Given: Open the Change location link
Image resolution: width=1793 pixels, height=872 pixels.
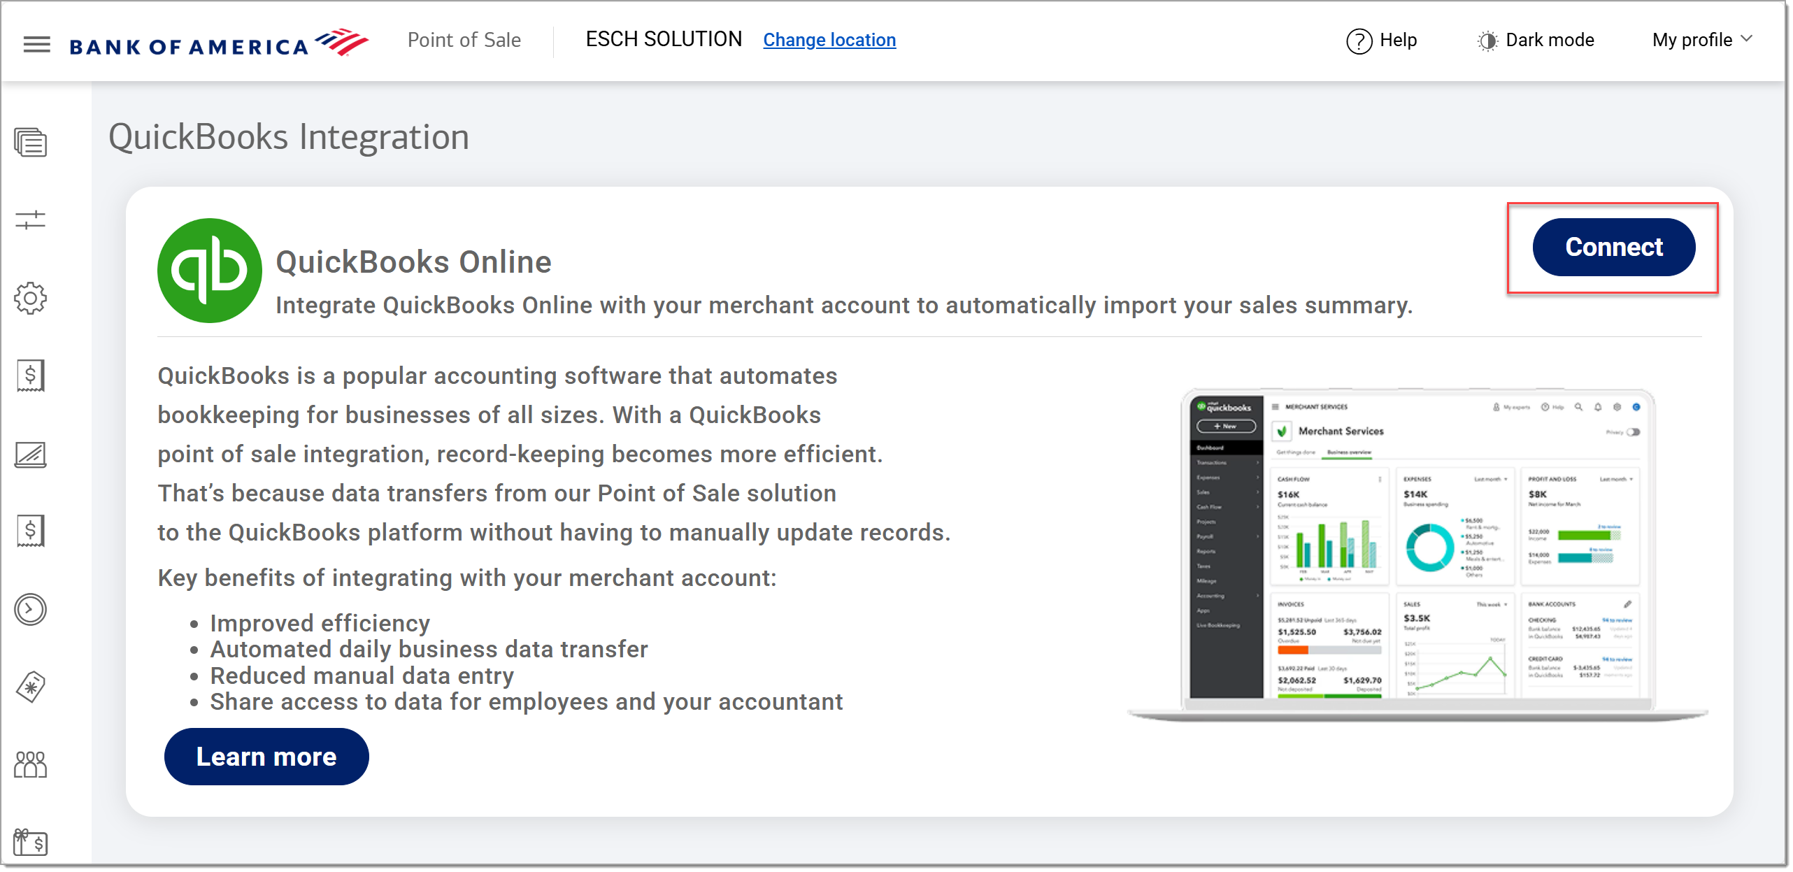Looking at the screenshot, I should 829,40.
